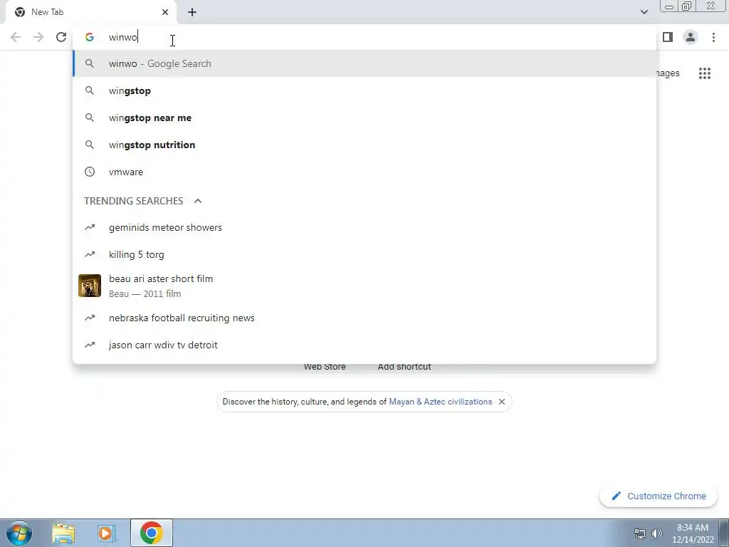
Task: Choose the 'wingstop' suggestion
Action: click(x=364, y=90)
